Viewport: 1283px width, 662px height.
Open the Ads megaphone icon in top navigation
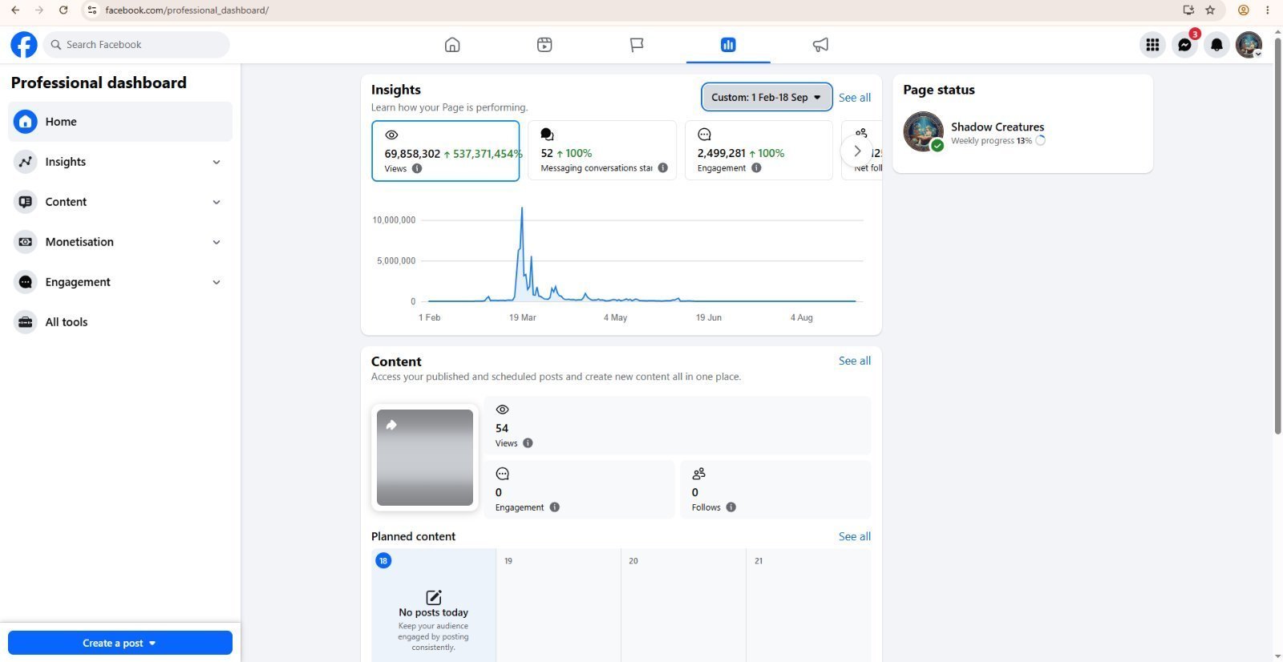[820, 45]
